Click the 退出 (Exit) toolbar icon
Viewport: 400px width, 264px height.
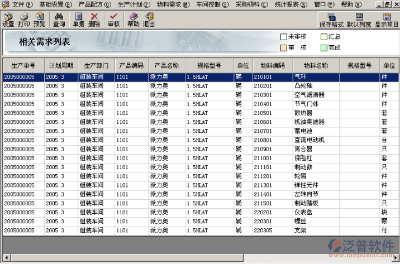[149, 20]
